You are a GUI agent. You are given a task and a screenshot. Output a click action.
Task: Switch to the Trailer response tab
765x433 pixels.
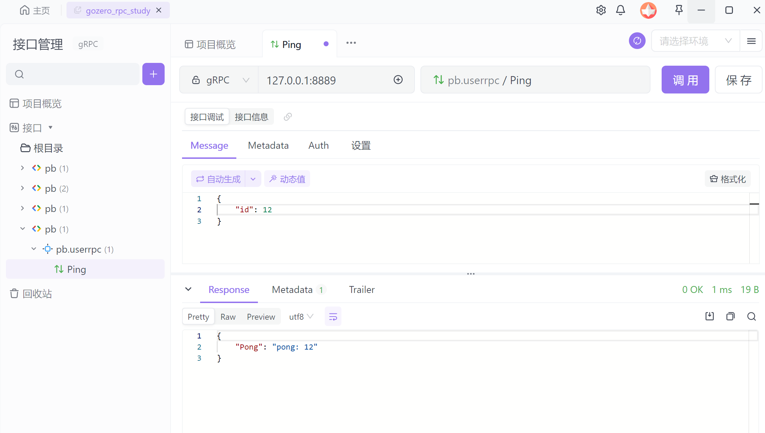362,289
